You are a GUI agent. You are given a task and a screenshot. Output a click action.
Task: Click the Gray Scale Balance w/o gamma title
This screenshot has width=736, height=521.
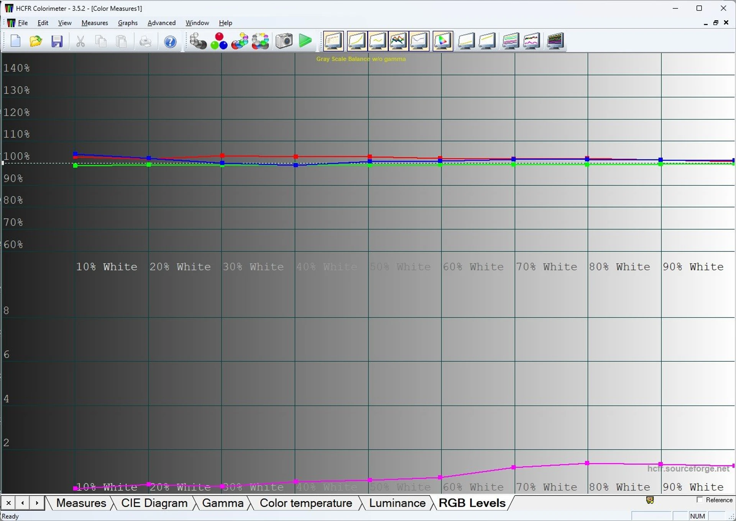click(x=361, y=59)
